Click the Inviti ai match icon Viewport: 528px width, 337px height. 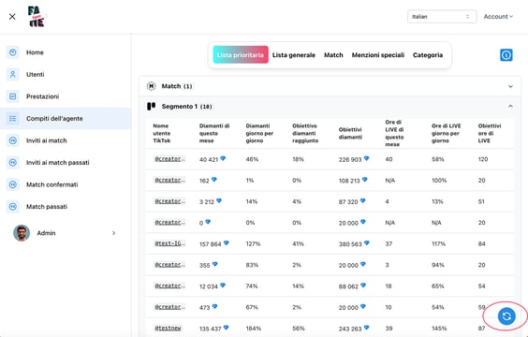(x=13, y=140)
